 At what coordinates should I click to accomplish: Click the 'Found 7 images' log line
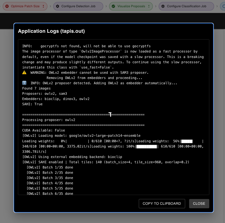pyautogui.click(x=36, y=88)
